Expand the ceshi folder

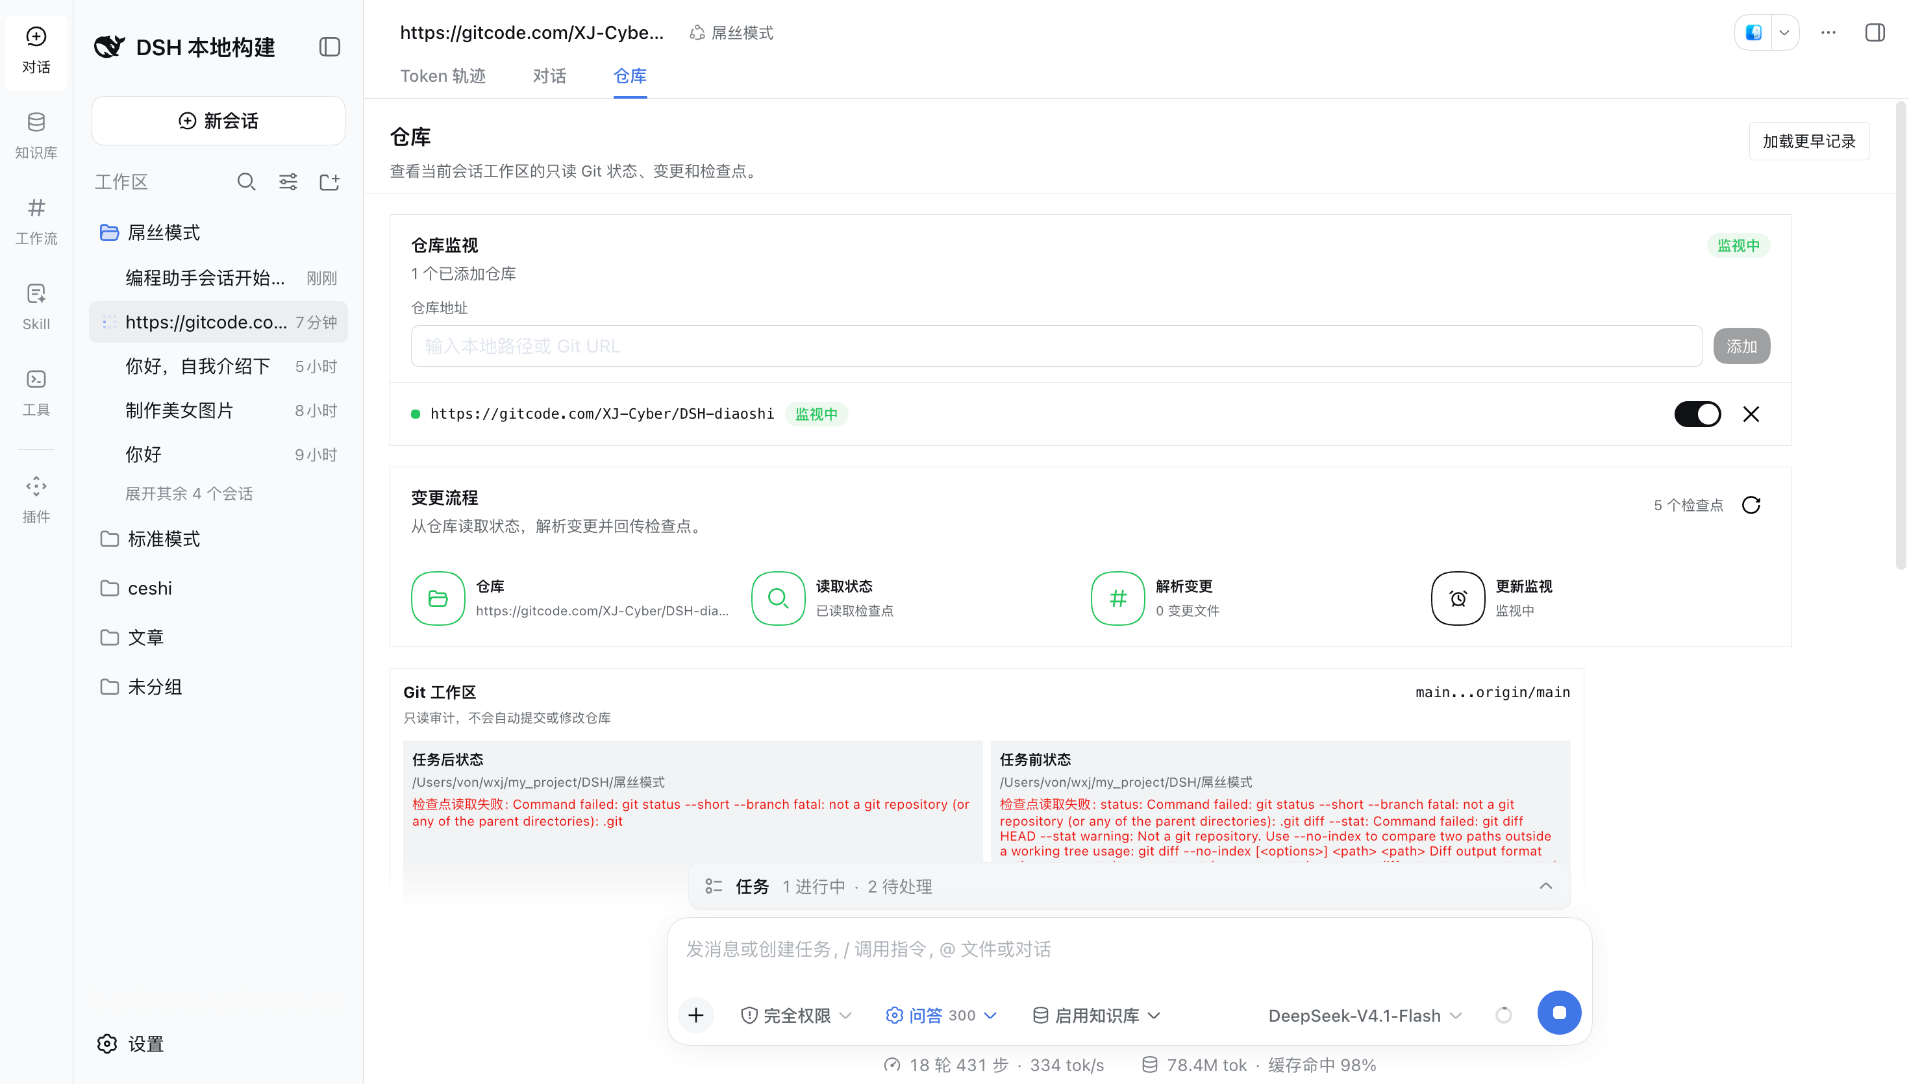(x=218, y=588)
